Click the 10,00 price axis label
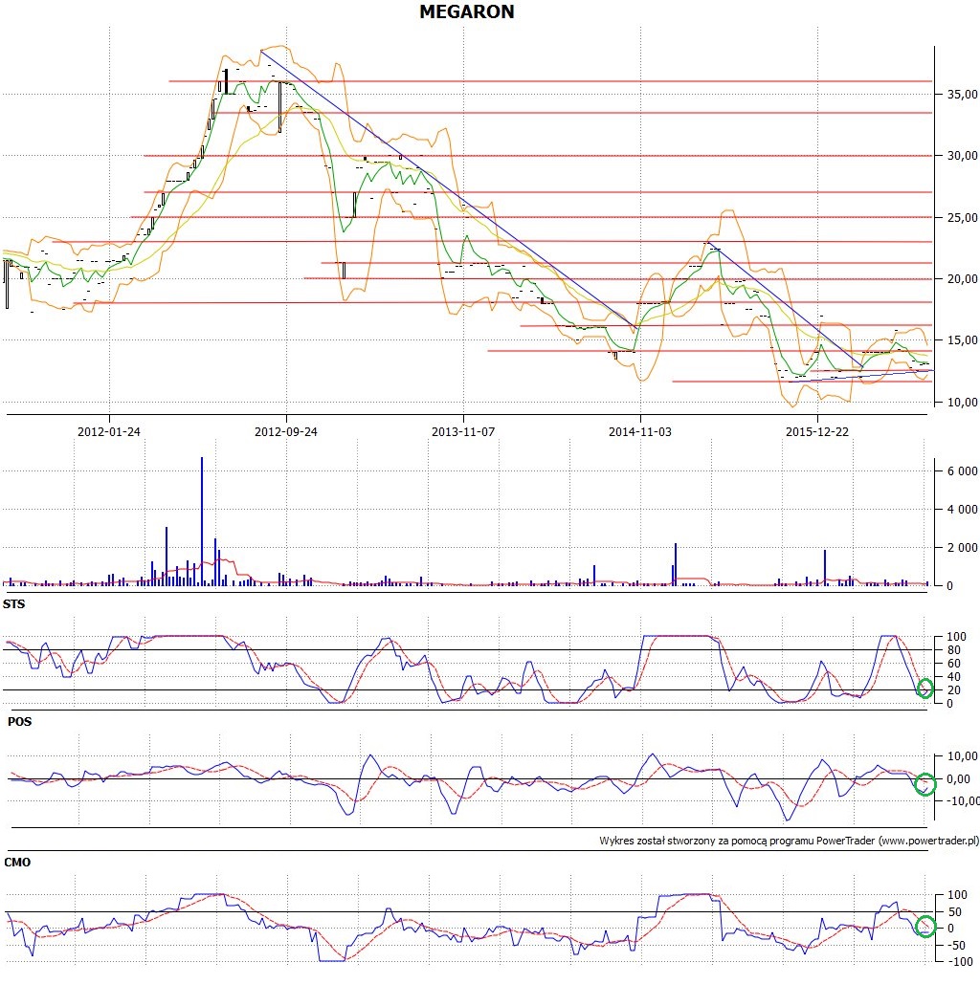Viewport: 980px width, 1006px height. 963,403
